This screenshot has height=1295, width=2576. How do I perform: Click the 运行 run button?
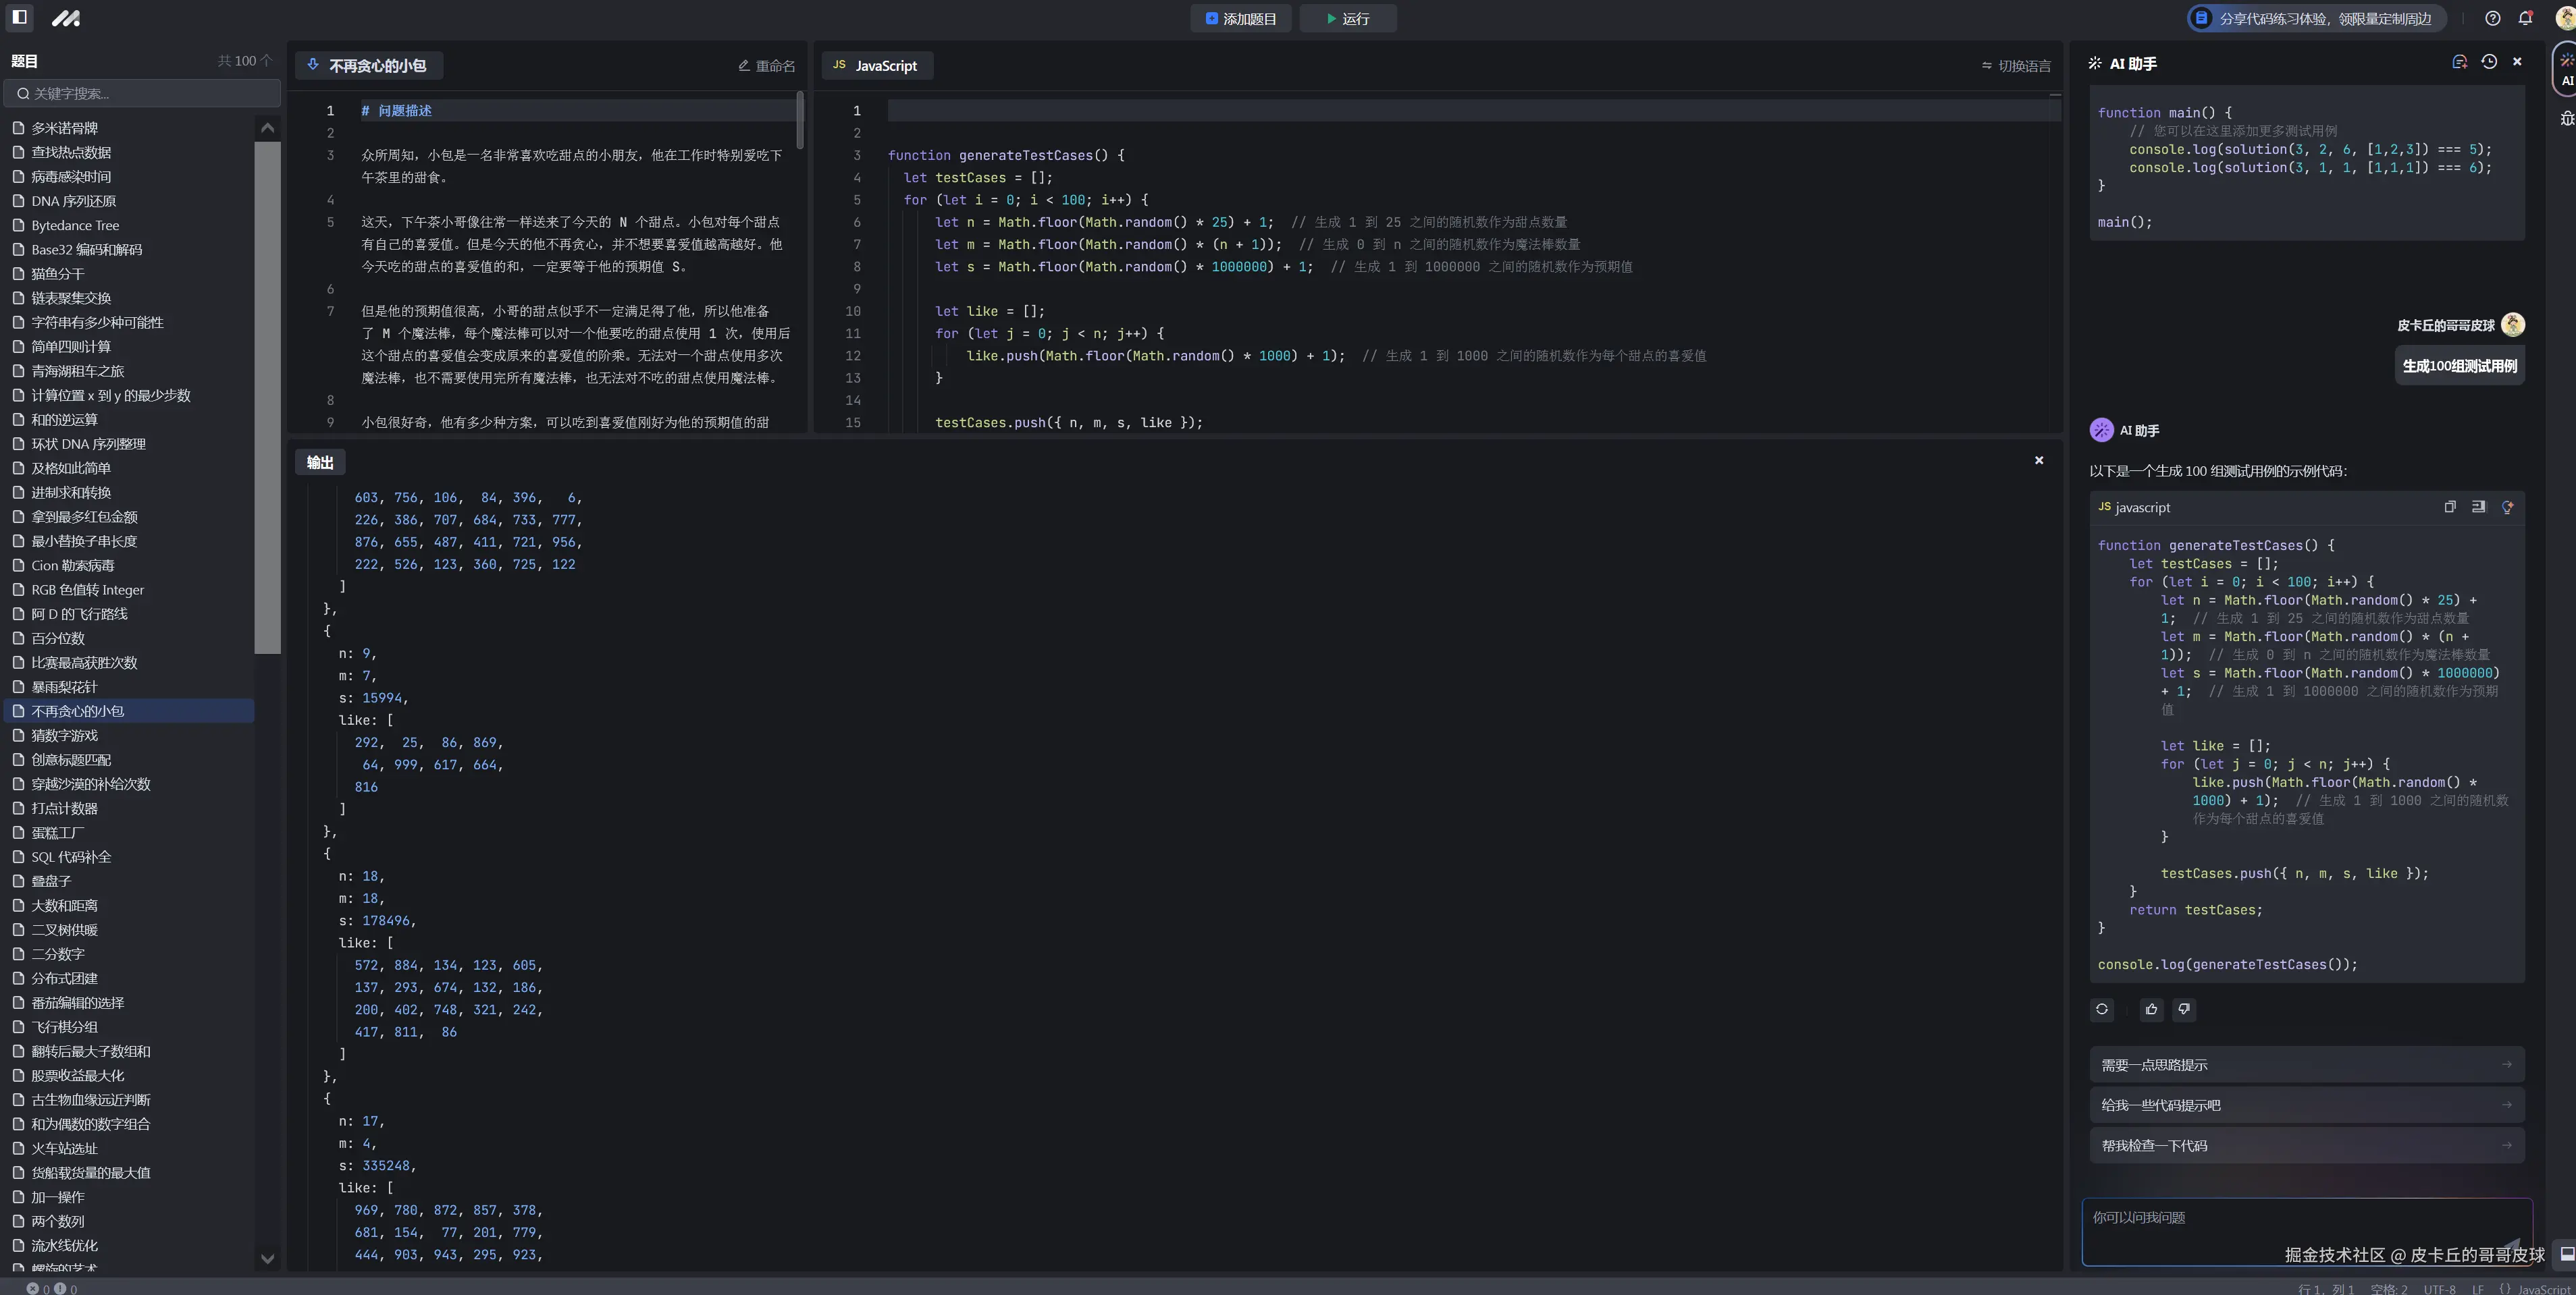point(1347,18)
